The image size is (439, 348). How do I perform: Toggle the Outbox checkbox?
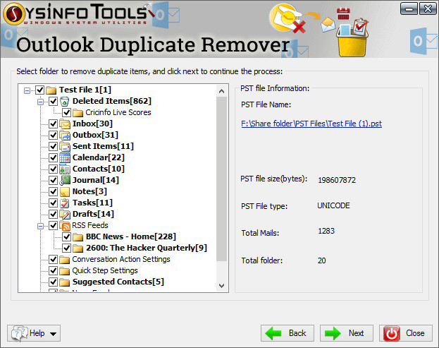point(53,135)
